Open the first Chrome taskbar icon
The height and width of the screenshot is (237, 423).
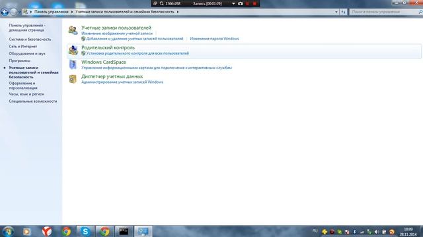pos(66,231)
